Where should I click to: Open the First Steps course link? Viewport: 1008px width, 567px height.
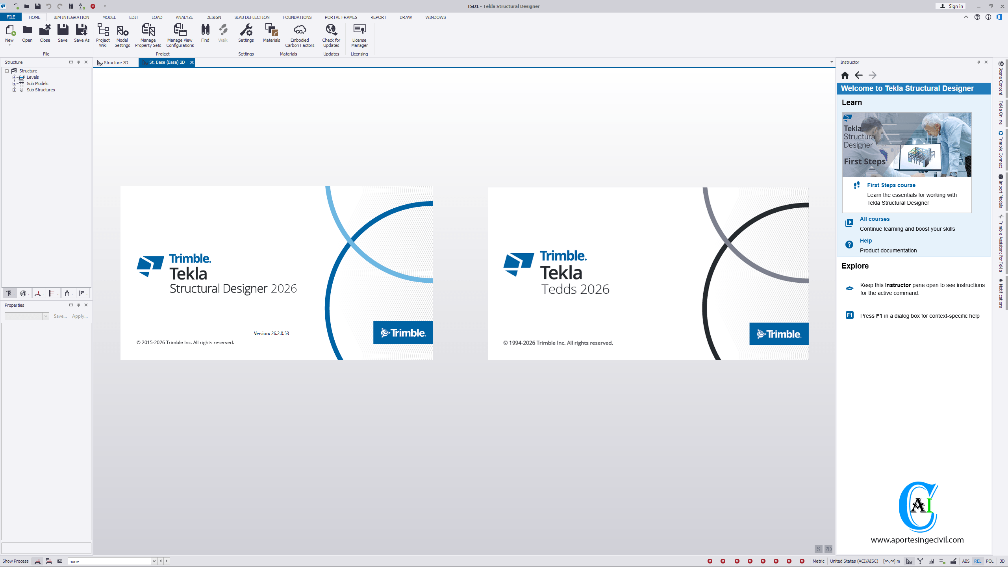click(891, 185)
